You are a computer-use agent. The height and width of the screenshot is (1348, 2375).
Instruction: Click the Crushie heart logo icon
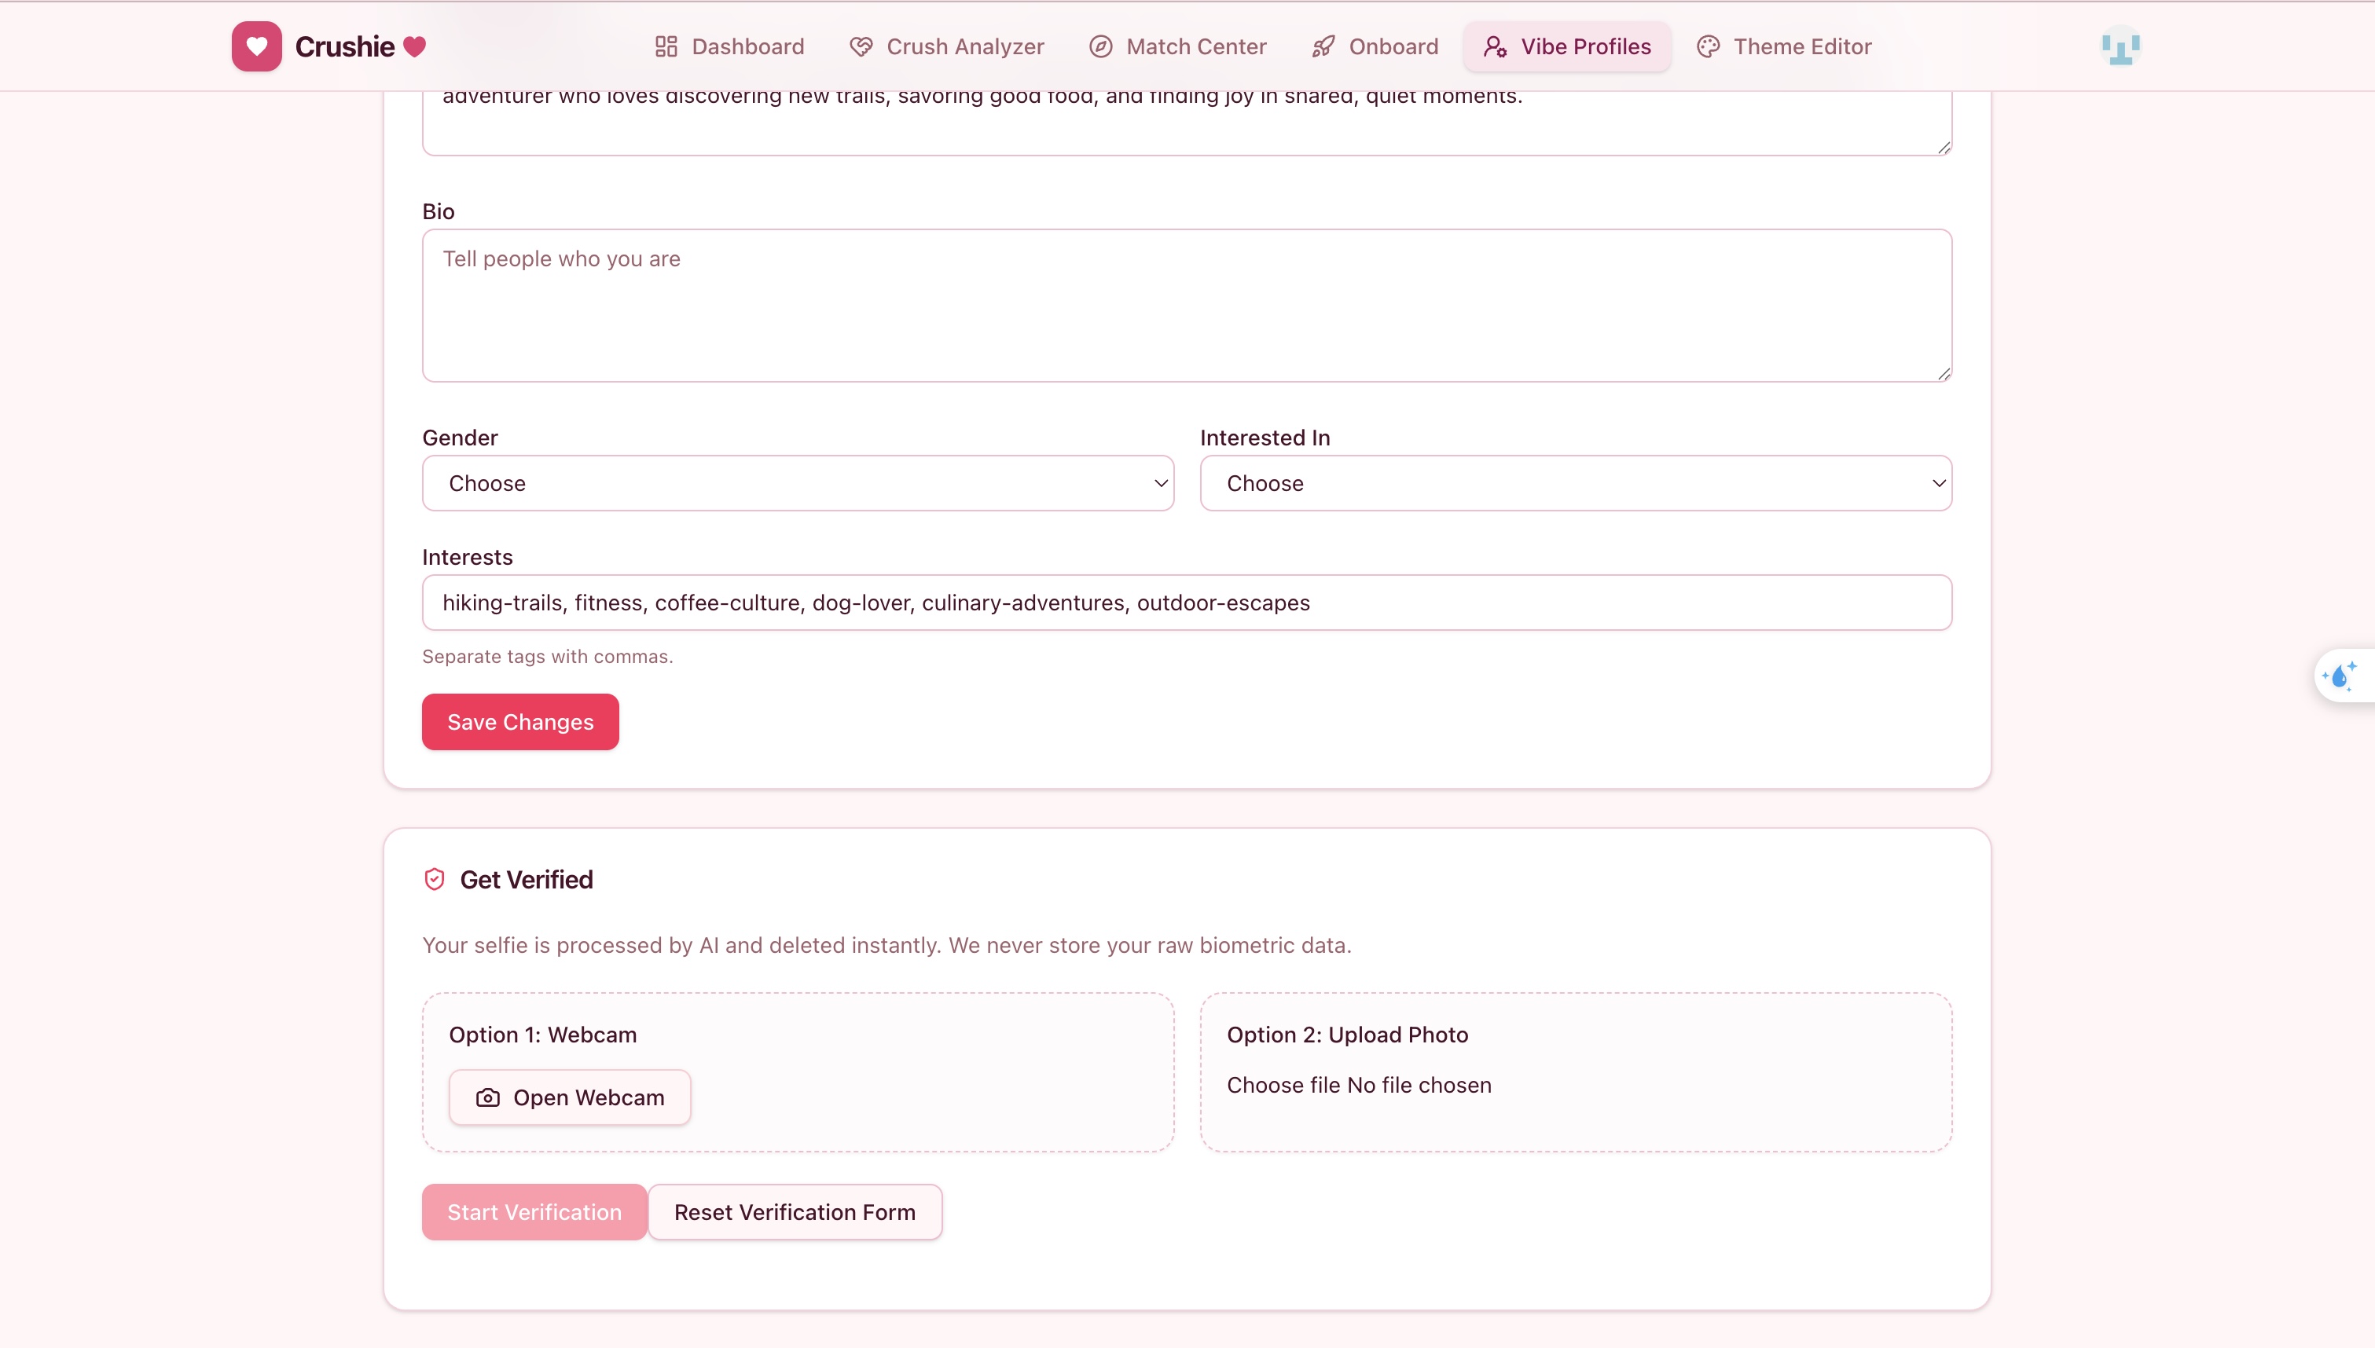[256, 46]
